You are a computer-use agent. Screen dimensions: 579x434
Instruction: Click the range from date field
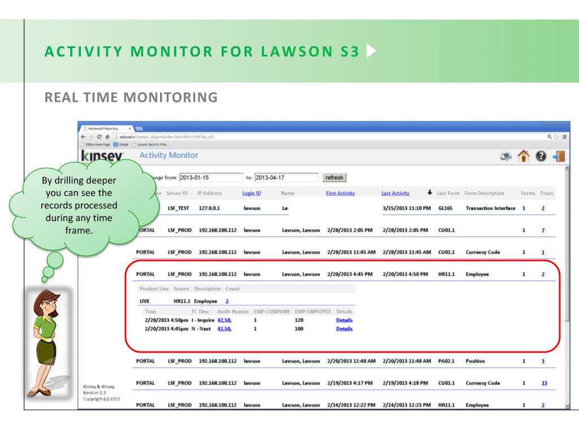[211, 177]
